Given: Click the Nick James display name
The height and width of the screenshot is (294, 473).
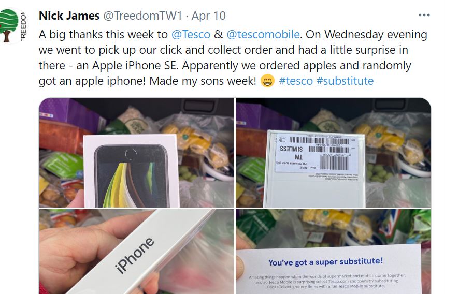Looking at the screenshot, I should [x=69, y=16].
